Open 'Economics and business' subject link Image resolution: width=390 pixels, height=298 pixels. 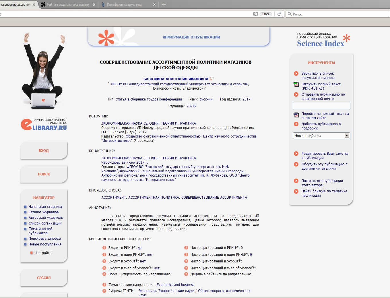point(175,285)
